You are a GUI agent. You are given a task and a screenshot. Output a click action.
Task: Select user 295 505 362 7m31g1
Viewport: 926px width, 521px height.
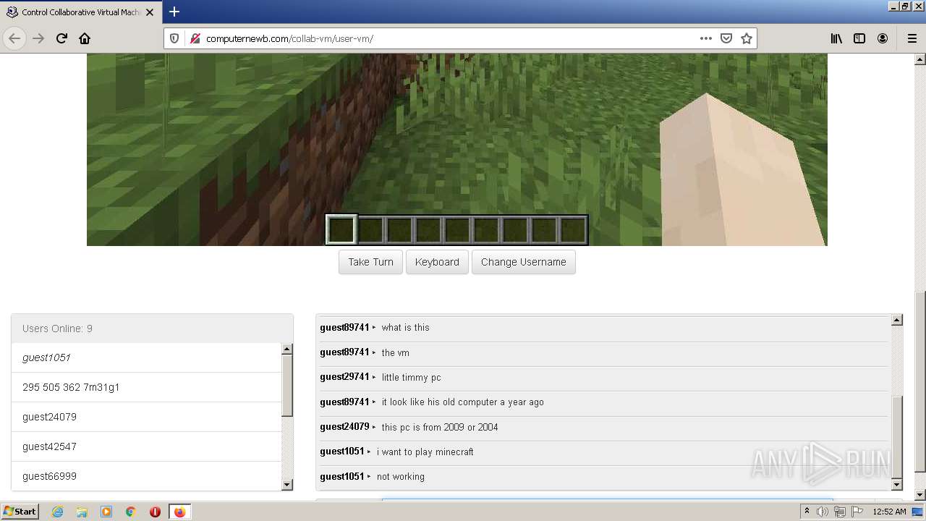point(145,387)
